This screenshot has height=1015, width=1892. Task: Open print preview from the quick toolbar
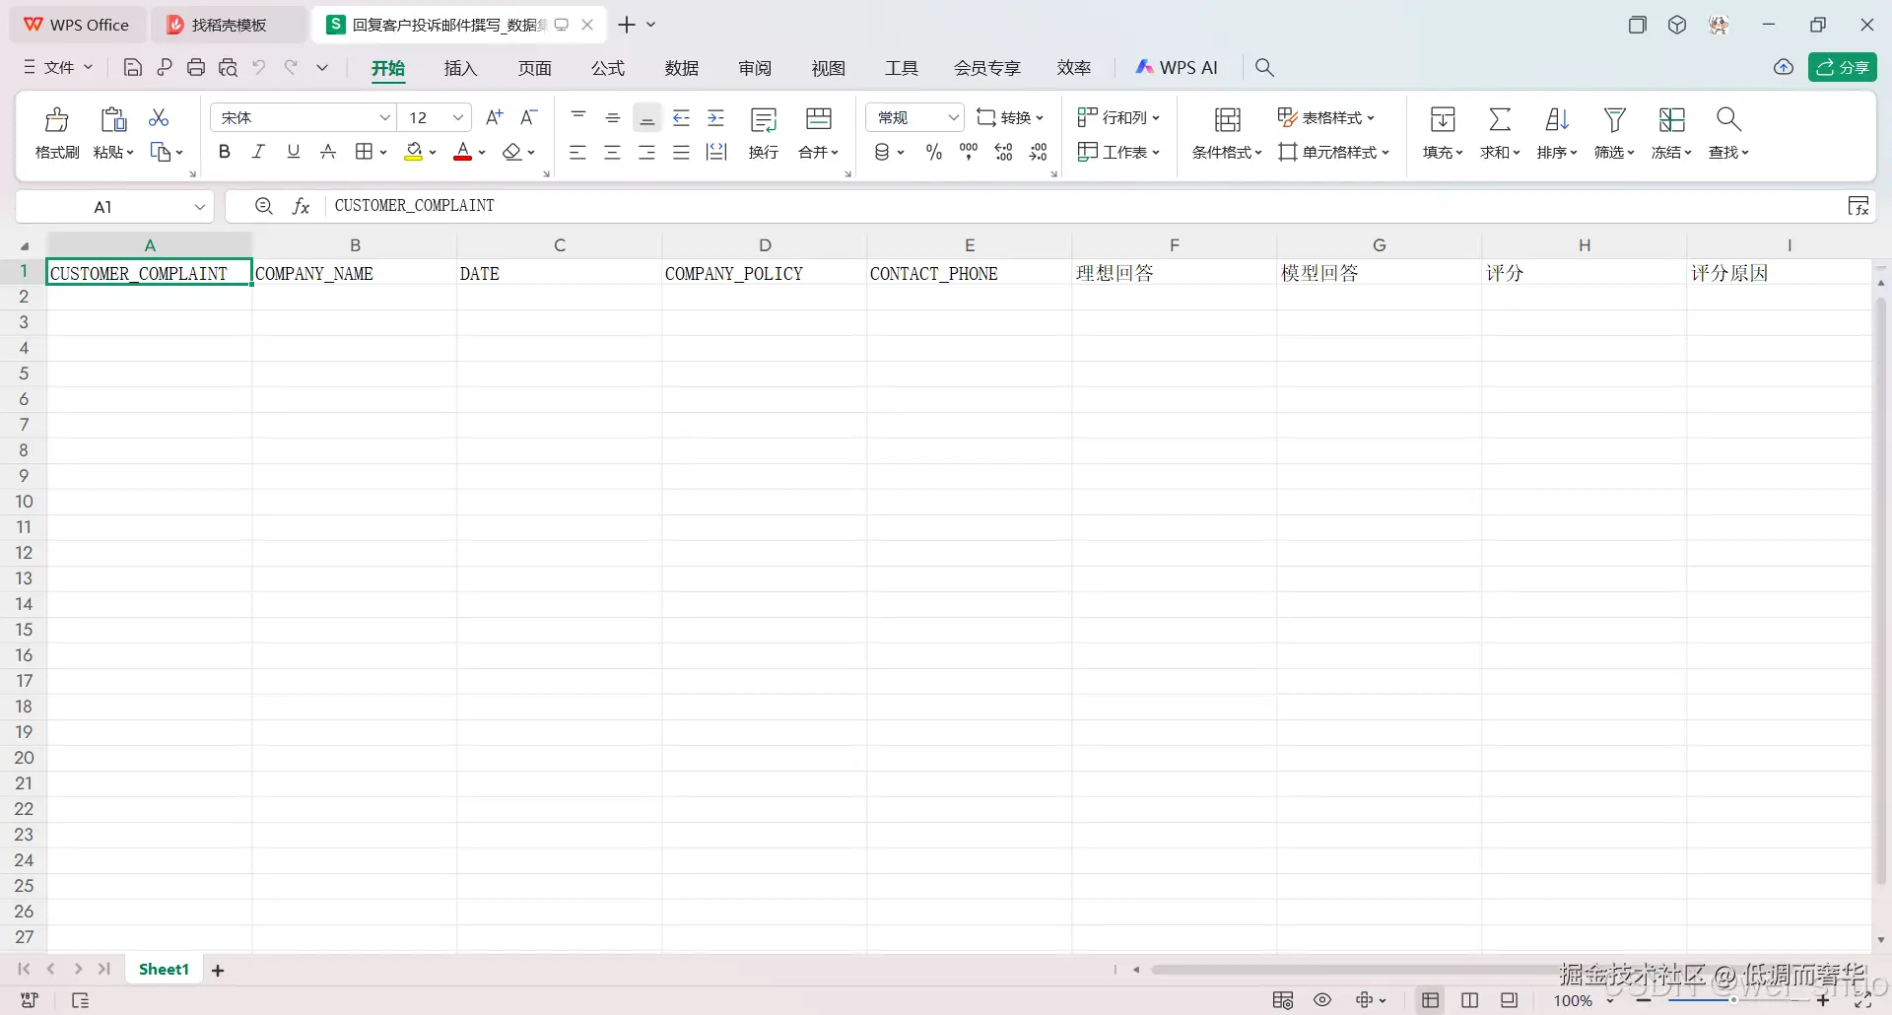(x=229, y=68)
